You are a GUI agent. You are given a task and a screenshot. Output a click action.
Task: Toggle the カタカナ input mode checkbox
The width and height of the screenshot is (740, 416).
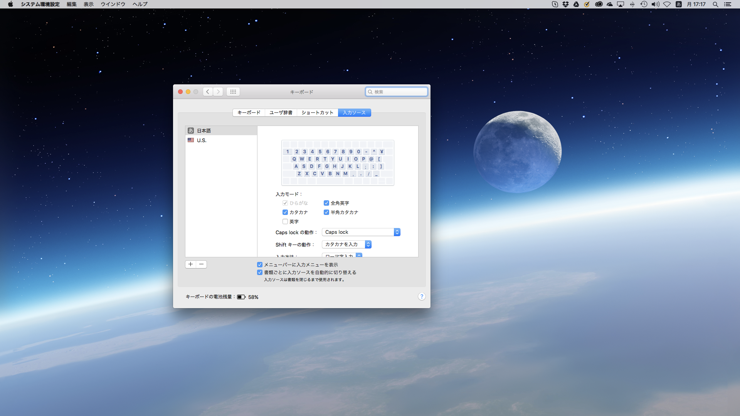pyautogui.click(x=285, y=212)
